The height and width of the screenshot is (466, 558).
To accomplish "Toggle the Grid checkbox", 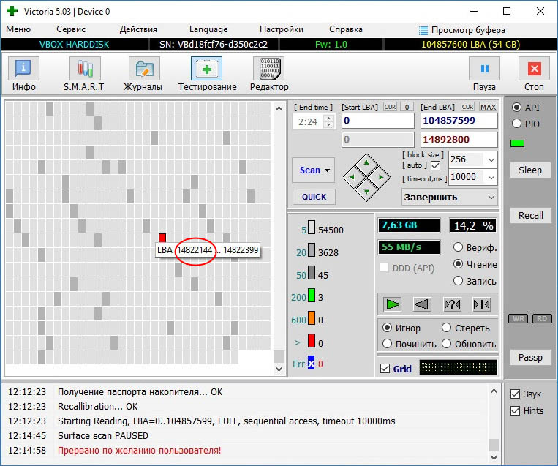I will (385, 369).
